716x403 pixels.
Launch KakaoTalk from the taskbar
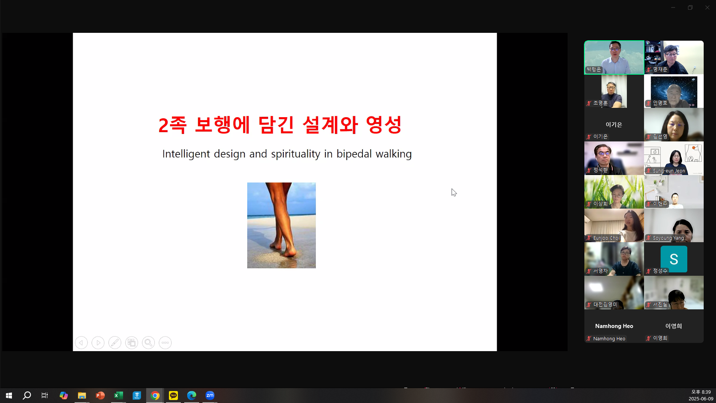(x=173, y=396)
